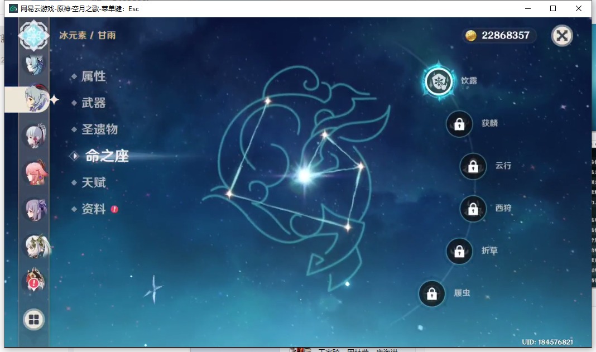Click the 西狩 constellation label
Viewport: 596px width, 352px height.
tap(503, 208)
